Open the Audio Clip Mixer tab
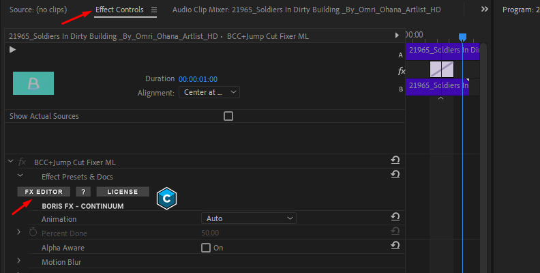Viewport: 540px width, 273px height. pyautogui.click(x=307, y=10)
